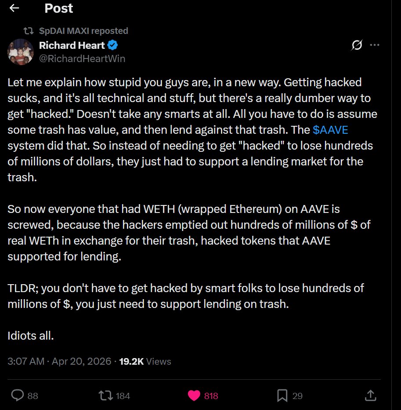Screen dimensions: 401x410
Task: Click the "Idiots all." closing line
Action: click(x=30, y=336)
